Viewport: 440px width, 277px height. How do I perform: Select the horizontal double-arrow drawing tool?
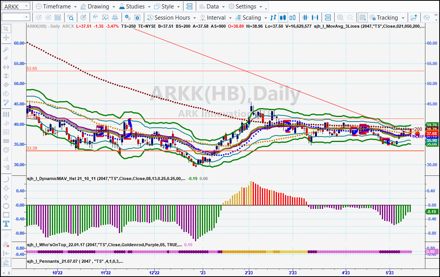click(6, 67)
